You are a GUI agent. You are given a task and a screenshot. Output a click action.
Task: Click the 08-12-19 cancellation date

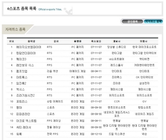[96, 134]
